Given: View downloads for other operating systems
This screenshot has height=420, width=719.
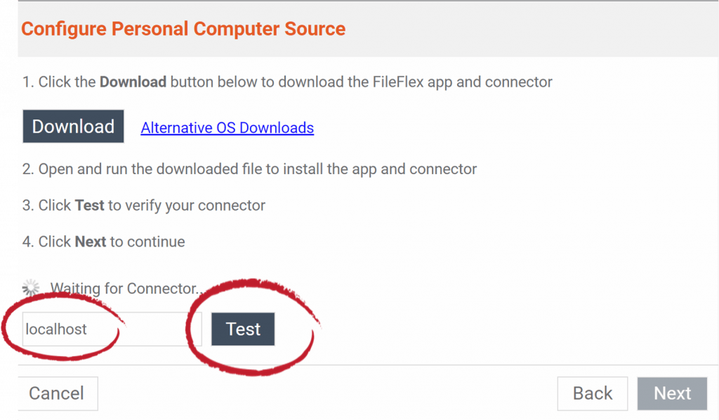Looking at the screenshot, I should (227, 128).
